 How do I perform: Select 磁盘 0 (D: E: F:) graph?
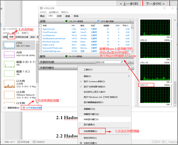(x=9, y=64)
